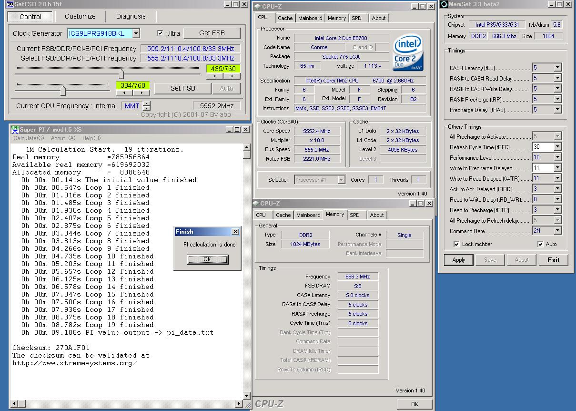Click the Checksum: 270A1F01 text
The image size is (576, 411).
(x=51, y=348)
